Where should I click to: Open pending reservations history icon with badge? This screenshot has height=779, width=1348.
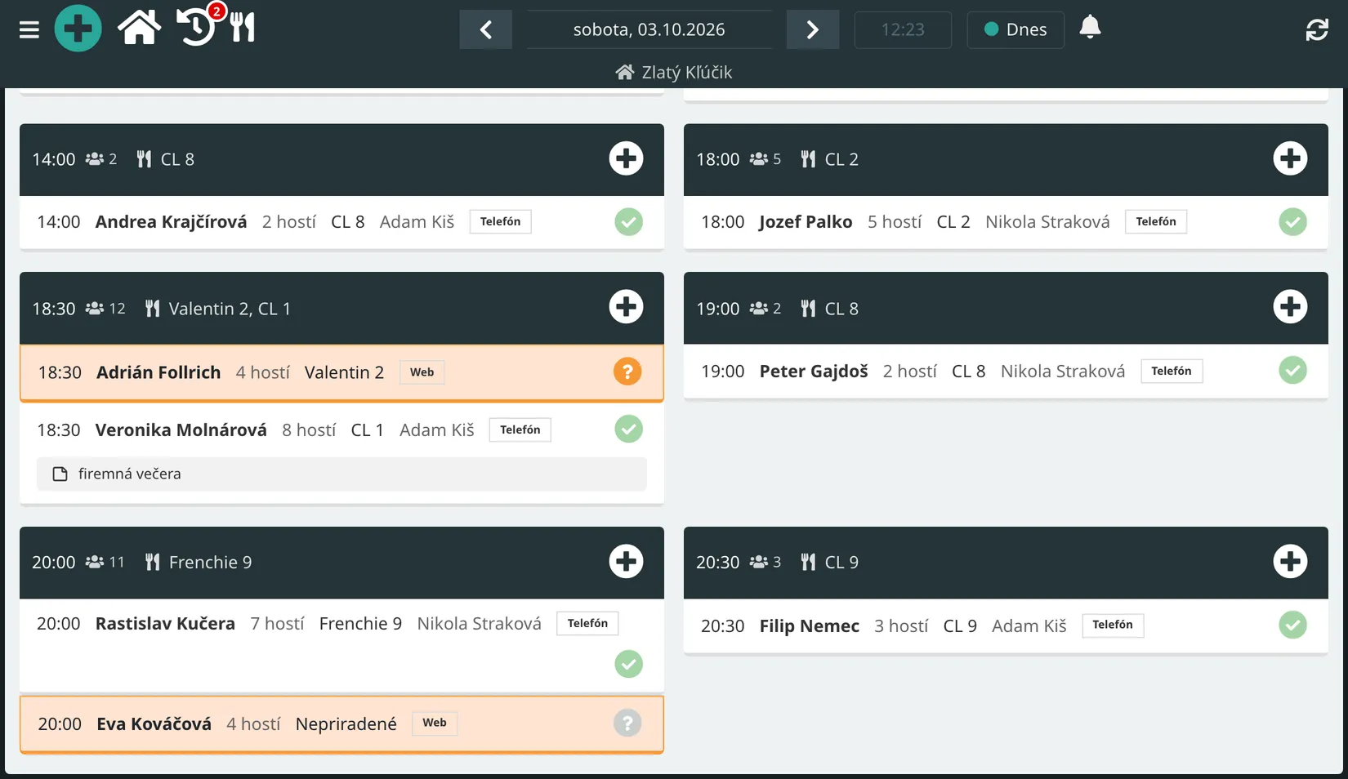tap(197, 27)
